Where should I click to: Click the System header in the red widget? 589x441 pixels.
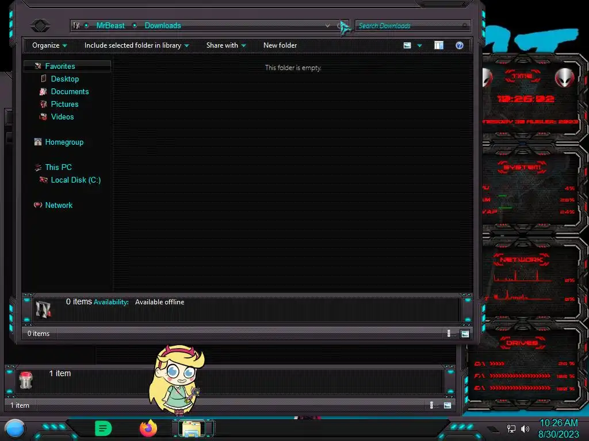(522, 167)
